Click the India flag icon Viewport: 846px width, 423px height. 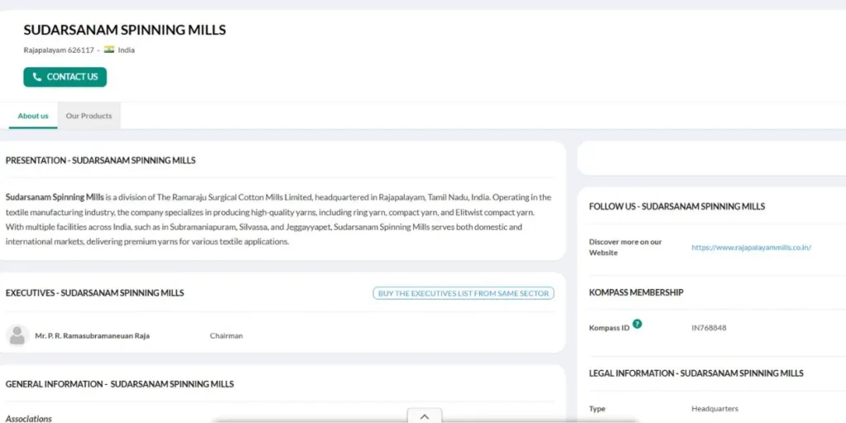click(109, 50)
